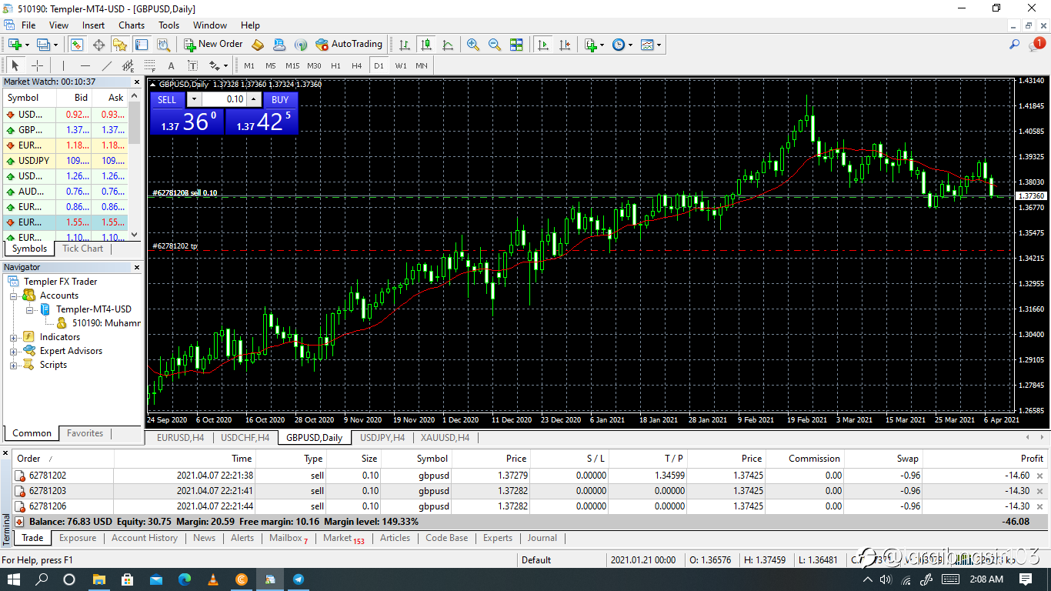This screenshot has height=591, width=1051.
Task: Open the Account History terminal tab
Action: pyautogui.click(x=145, y=538)
